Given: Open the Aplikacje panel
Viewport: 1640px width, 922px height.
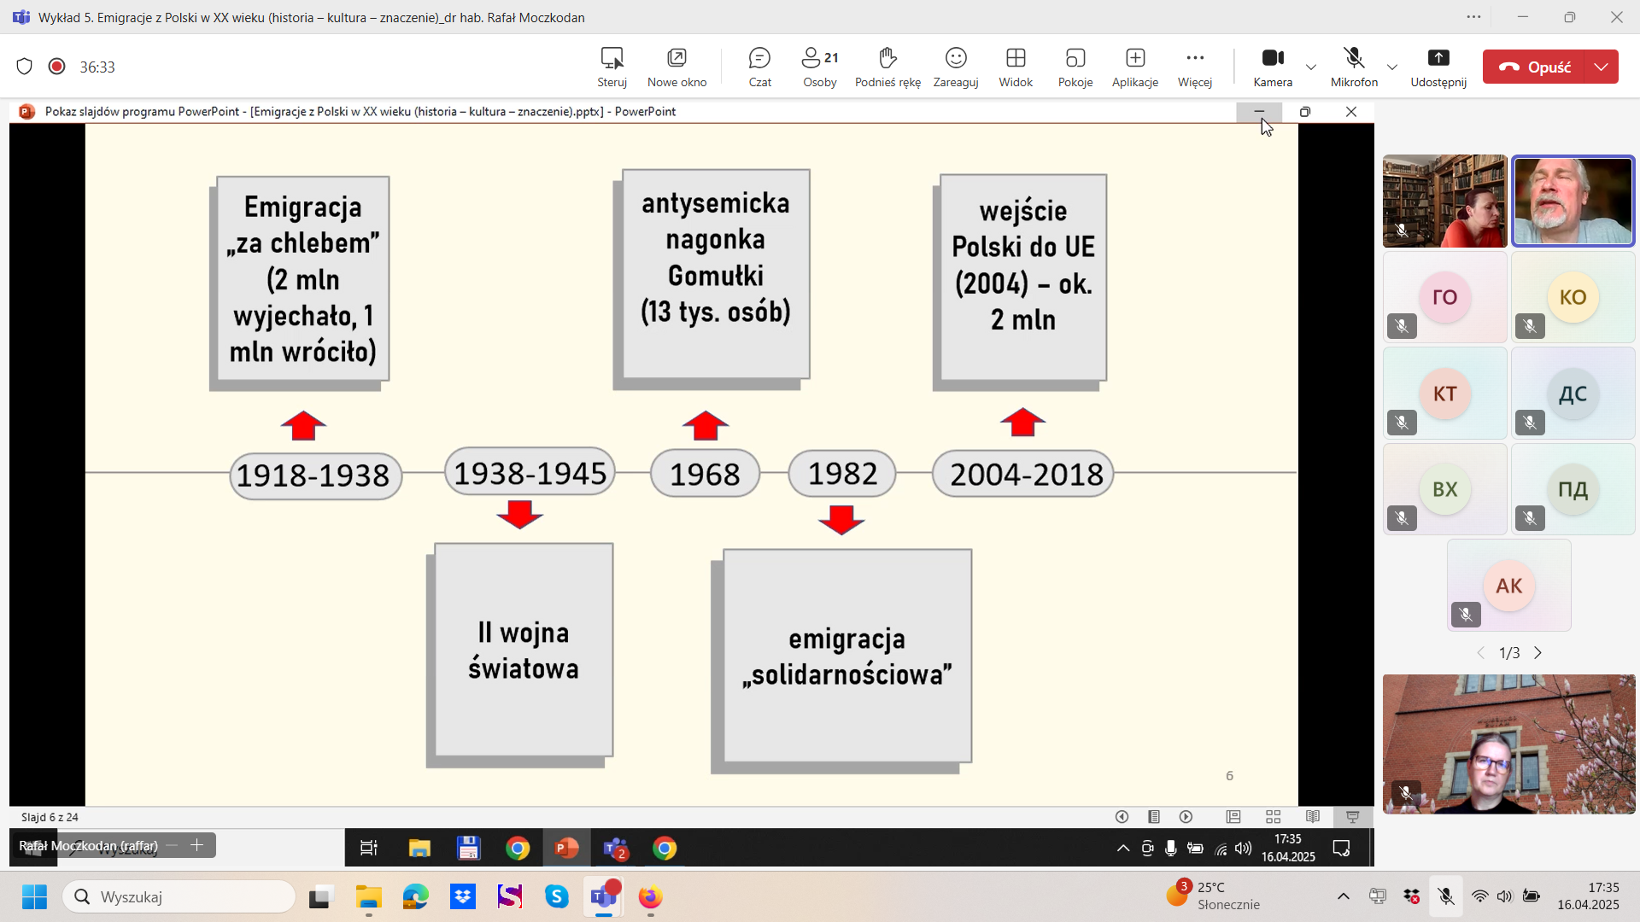Looking at the screenshot, I should [1134, 67].
